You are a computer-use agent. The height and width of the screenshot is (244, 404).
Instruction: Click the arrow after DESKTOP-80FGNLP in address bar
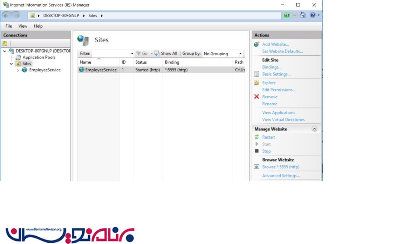tap(84, 16)
